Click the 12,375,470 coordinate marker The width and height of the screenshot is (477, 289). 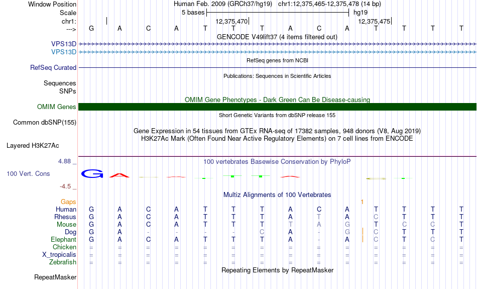tap(232, 21)
